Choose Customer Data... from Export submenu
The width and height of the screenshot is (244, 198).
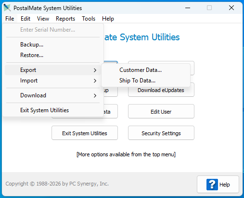pos(146,70)
